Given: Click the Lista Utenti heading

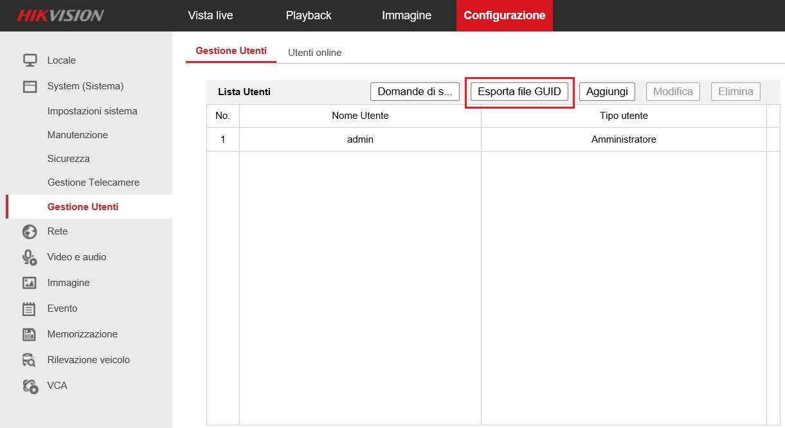Looking at the screenshot, I should (x=244, y=92).
